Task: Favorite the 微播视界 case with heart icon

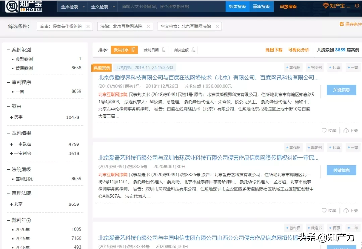Action: [324, 131]
